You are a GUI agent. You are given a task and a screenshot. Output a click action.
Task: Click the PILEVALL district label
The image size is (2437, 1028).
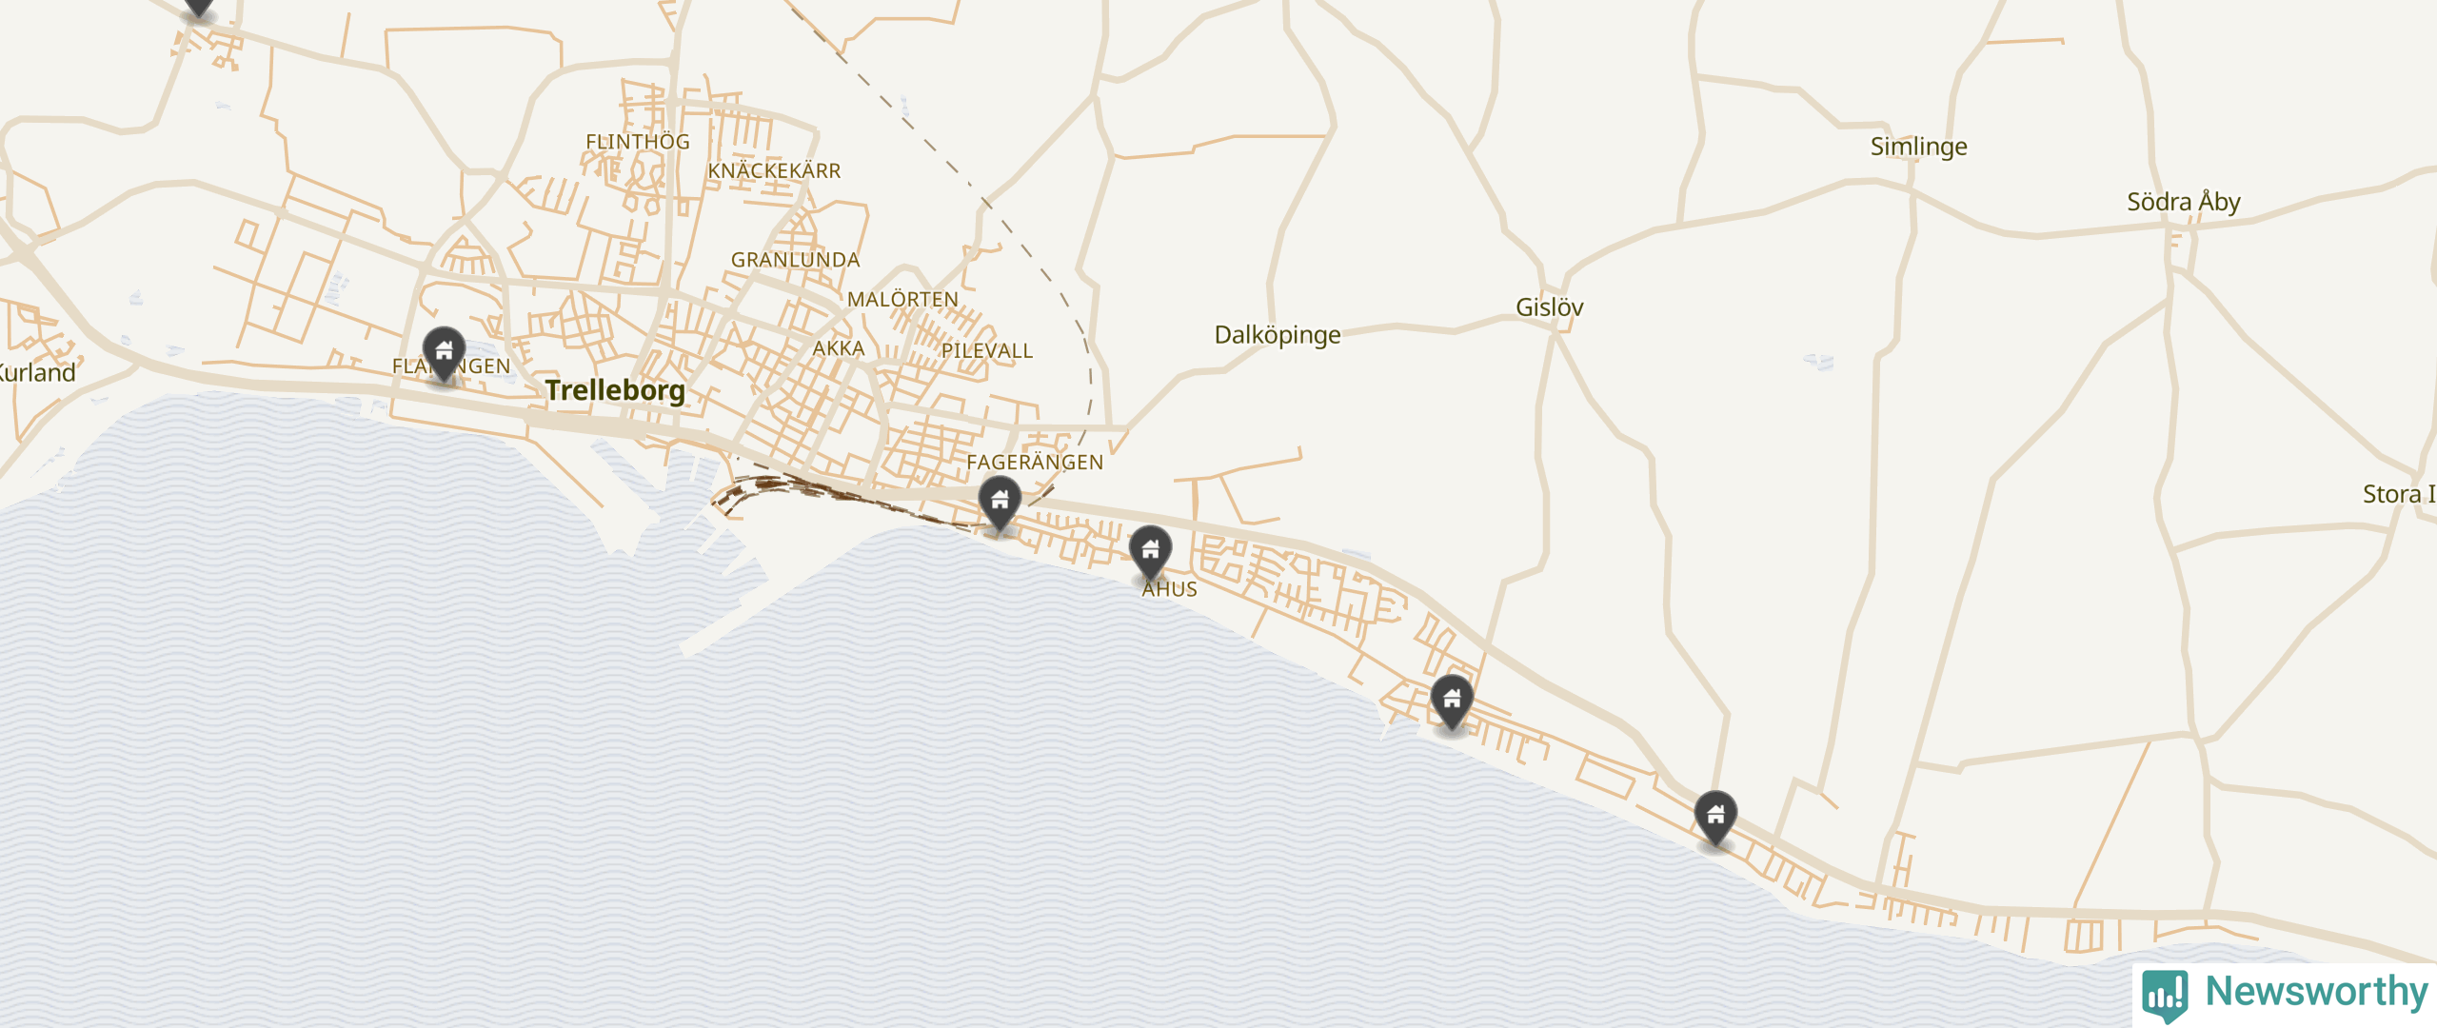click(987, 351)
